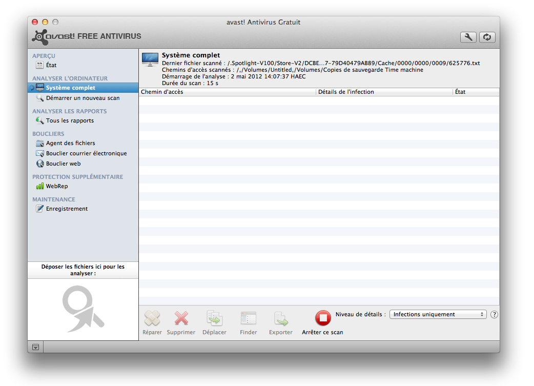534x386 pixels.
Task: Expand the bottom-left status bar toggle
Action: coord(35,347)
